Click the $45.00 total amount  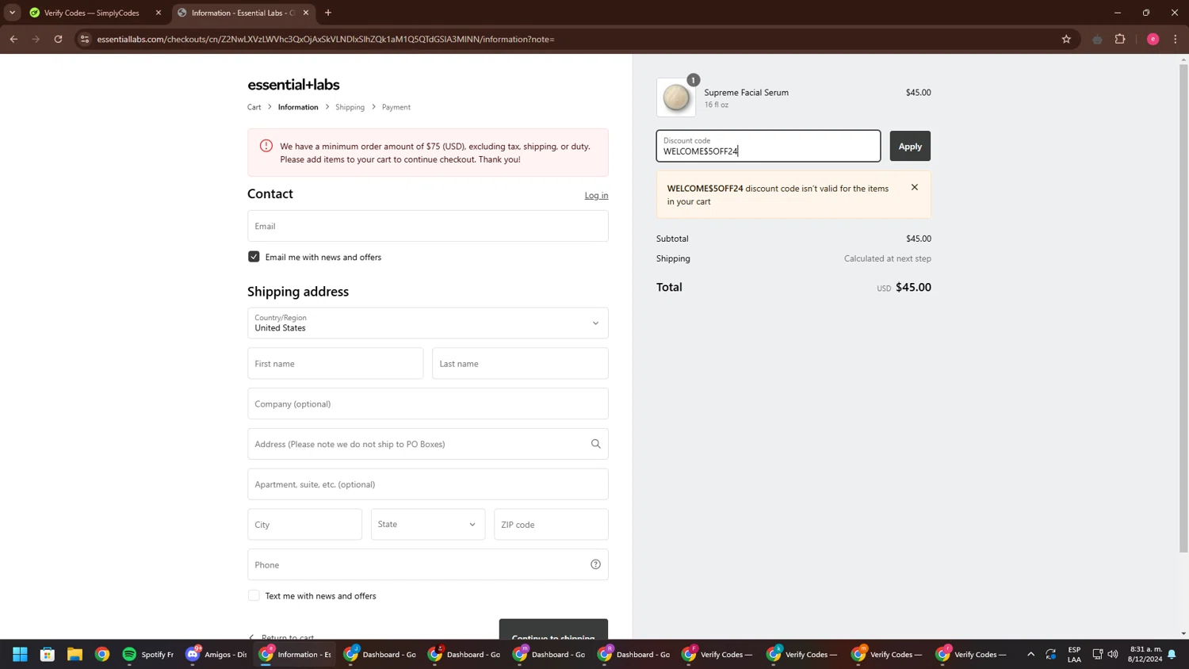coord(913,287)
